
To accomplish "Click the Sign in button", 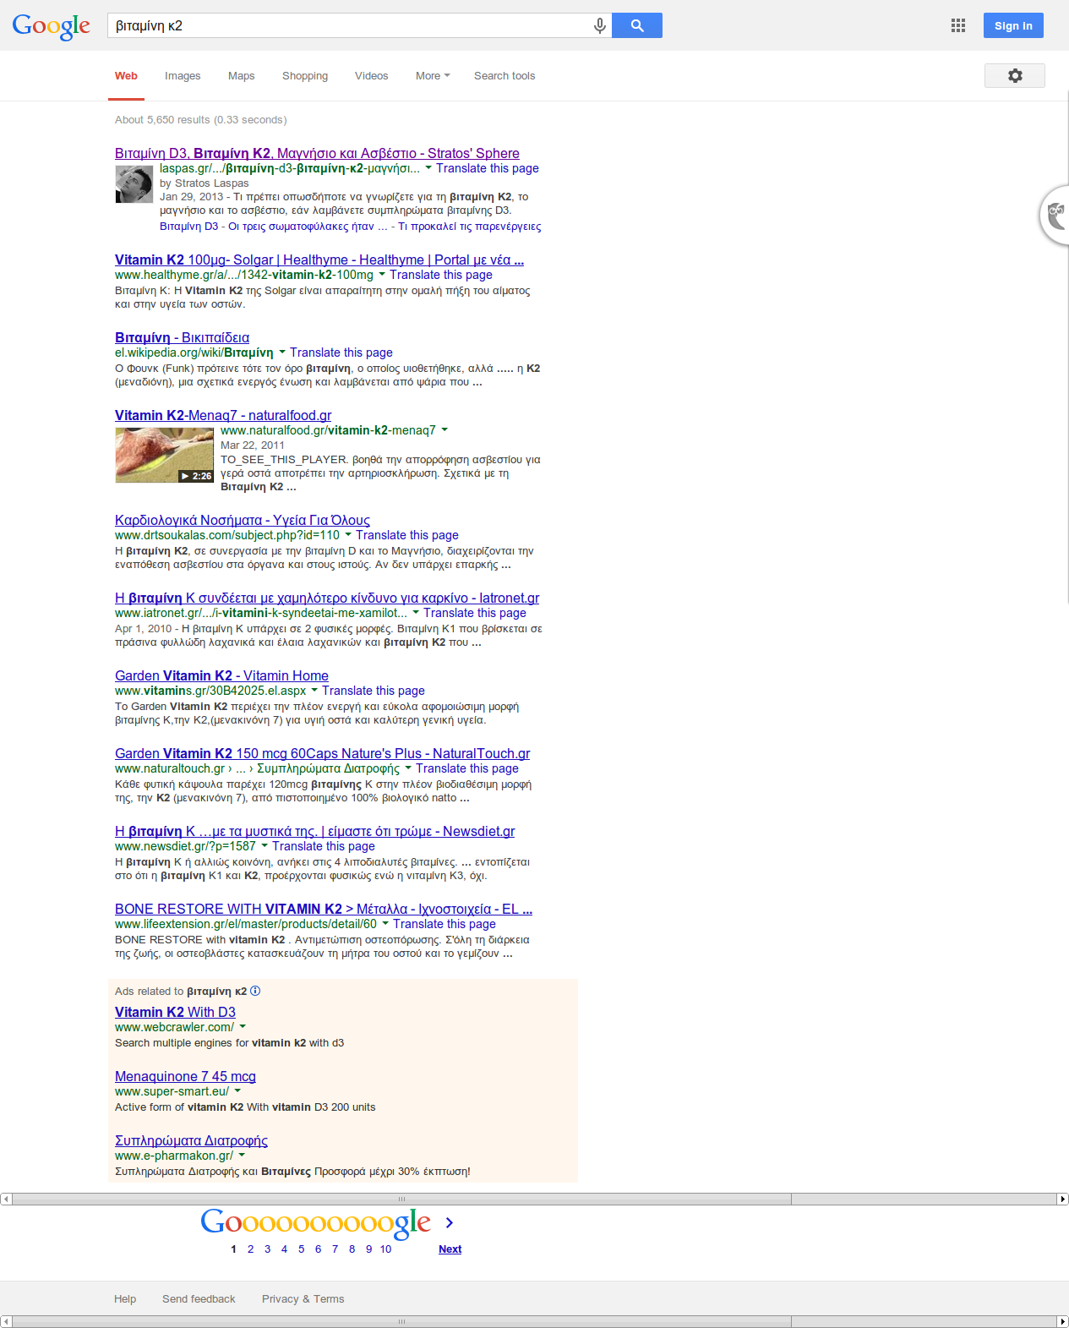I will (1013, 25).
